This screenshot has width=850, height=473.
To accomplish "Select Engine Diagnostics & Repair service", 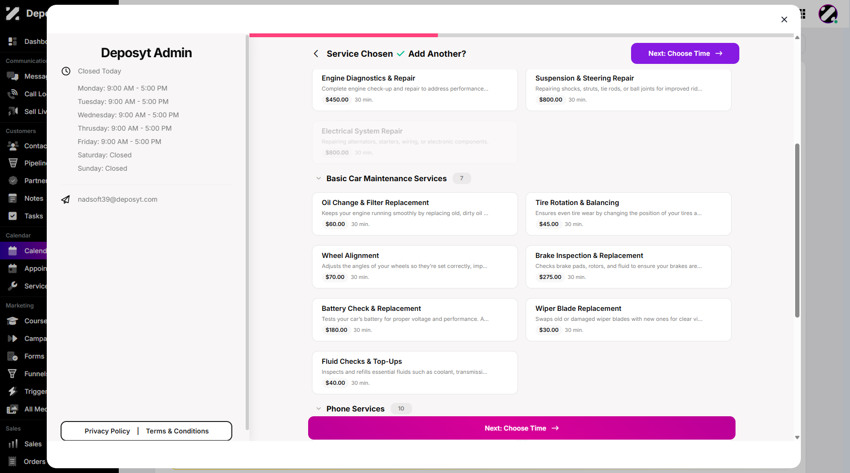I will point(415,90).
